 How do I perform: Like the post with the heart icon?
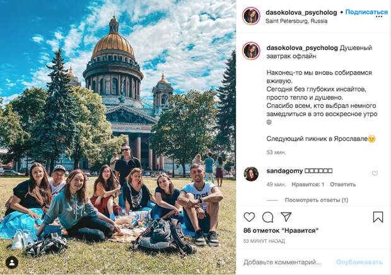[249, 217]
